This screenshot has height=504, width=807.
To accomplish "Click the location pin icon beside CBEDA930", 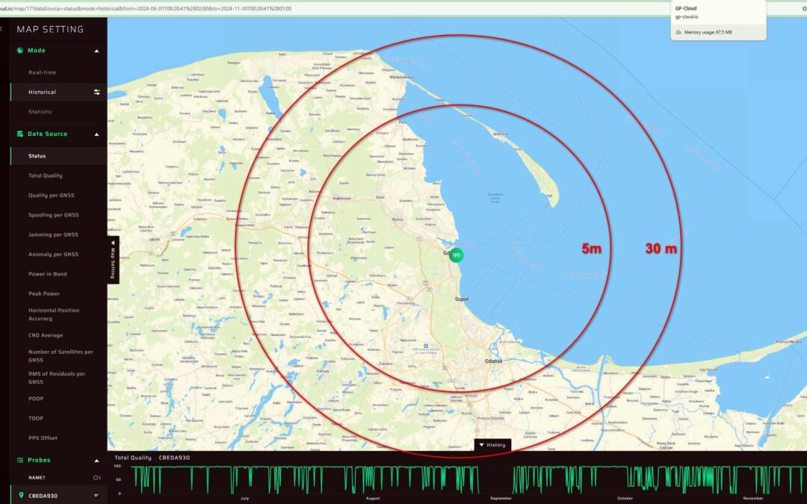I will pyautogui.click(x=21, y=495).
